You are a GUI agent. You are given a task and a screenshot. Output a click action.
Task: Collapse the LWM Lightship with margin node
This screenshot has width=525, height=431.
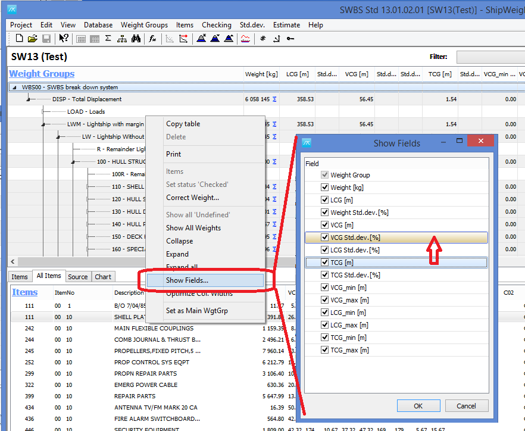pos(42,124)
